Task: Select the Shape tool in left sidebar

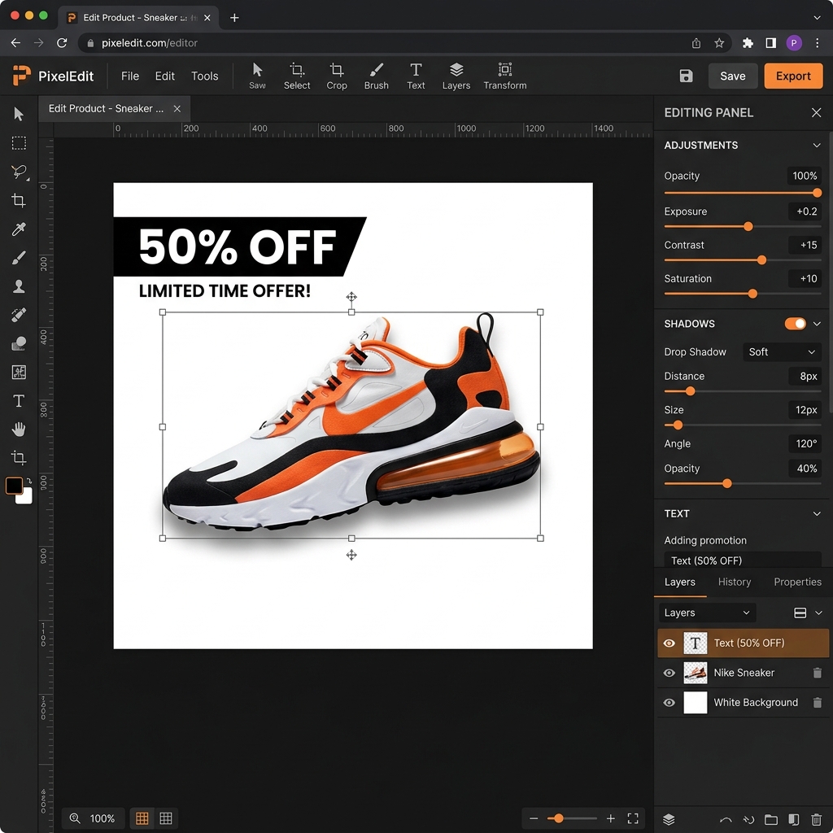Action: (x=19, y=344)
